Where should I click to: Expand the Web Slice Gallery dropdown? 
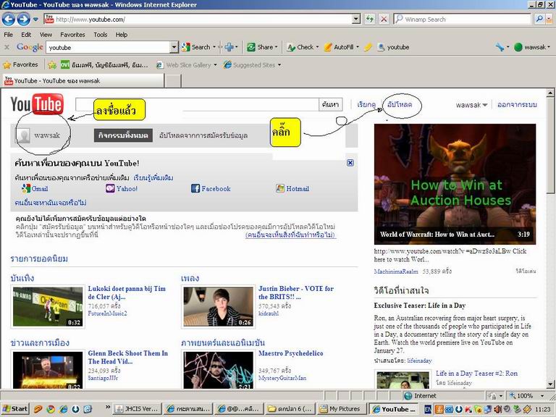(x=215, y=65)
